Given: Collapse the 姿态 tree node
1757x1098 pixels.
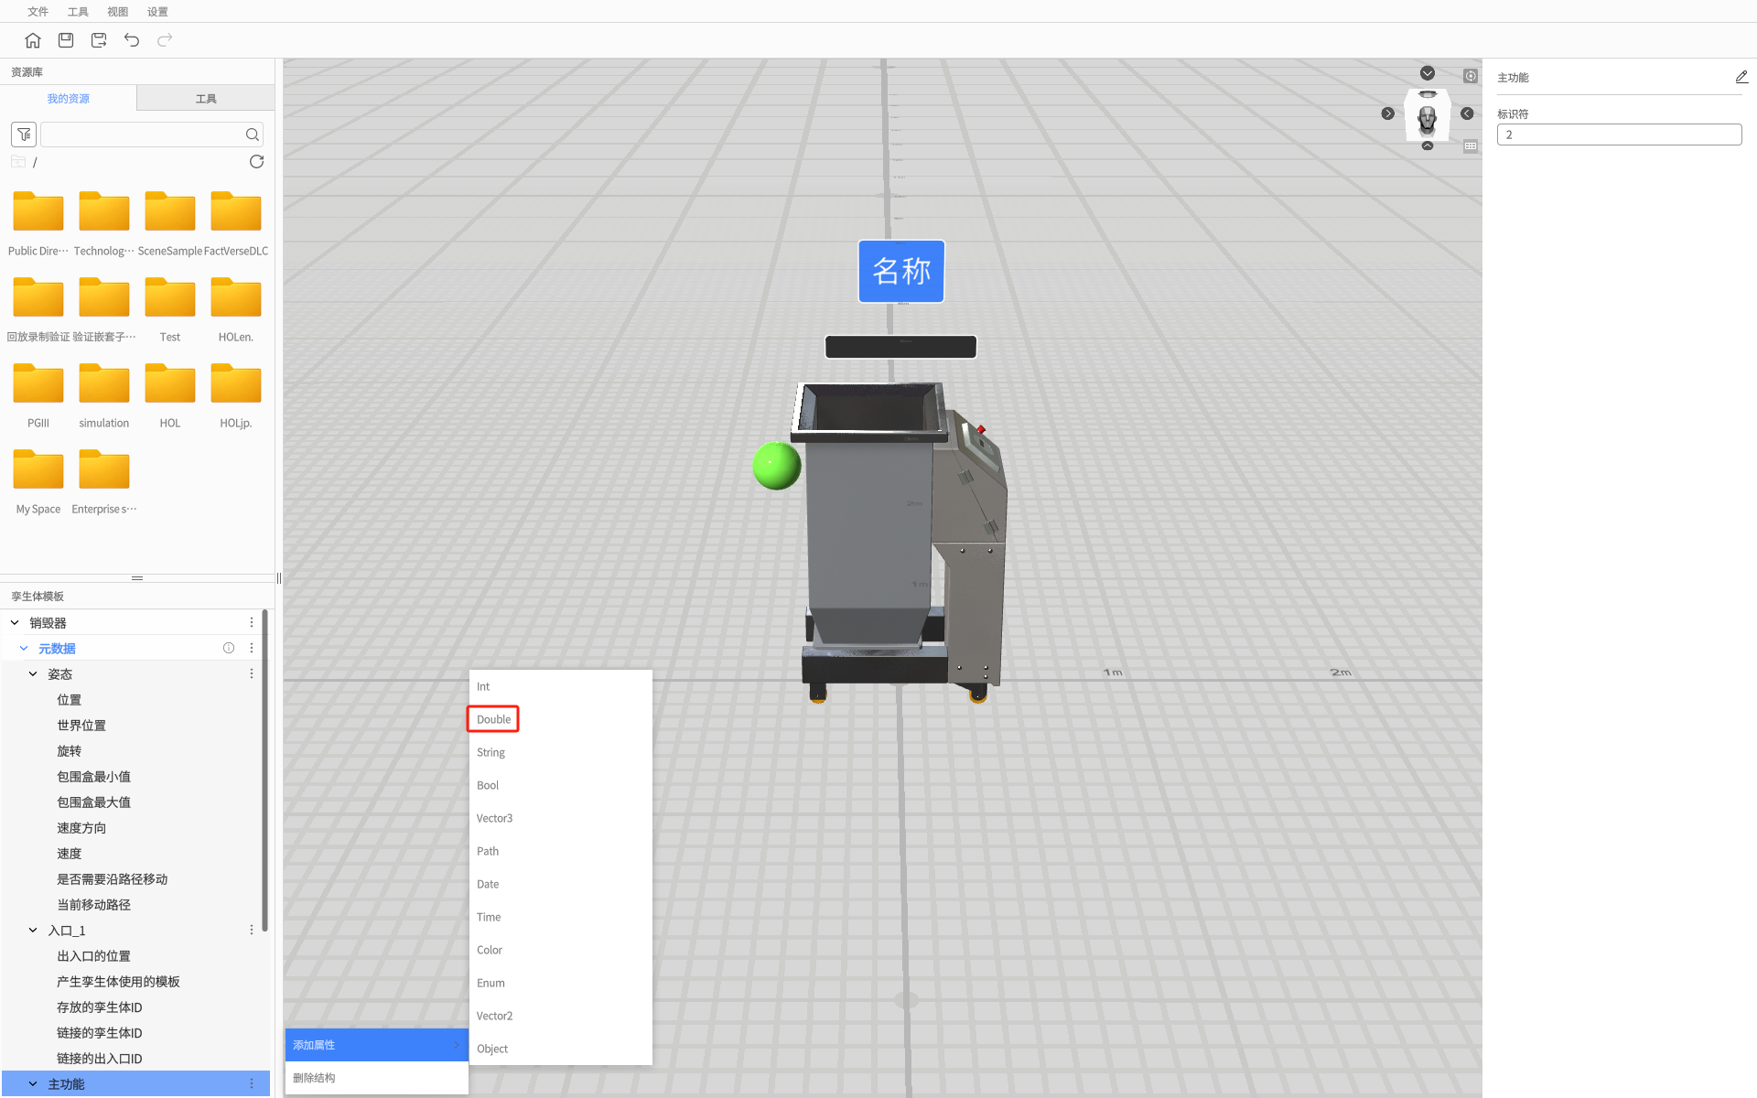Looking at the screenshot, I should tap(33, 673).
